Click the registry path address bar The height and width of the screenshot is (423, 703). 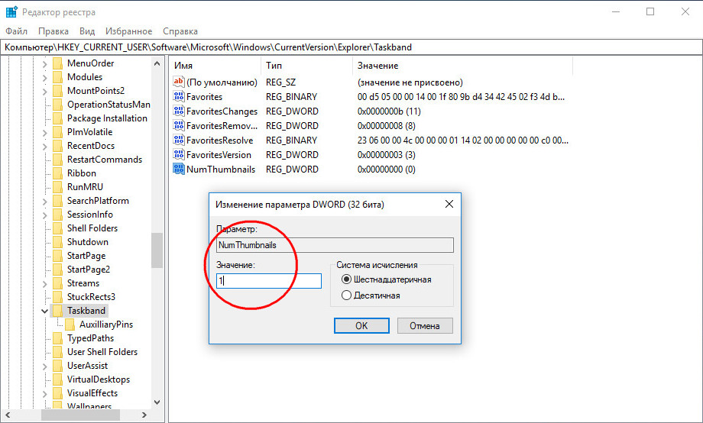[x=351, y=47]
